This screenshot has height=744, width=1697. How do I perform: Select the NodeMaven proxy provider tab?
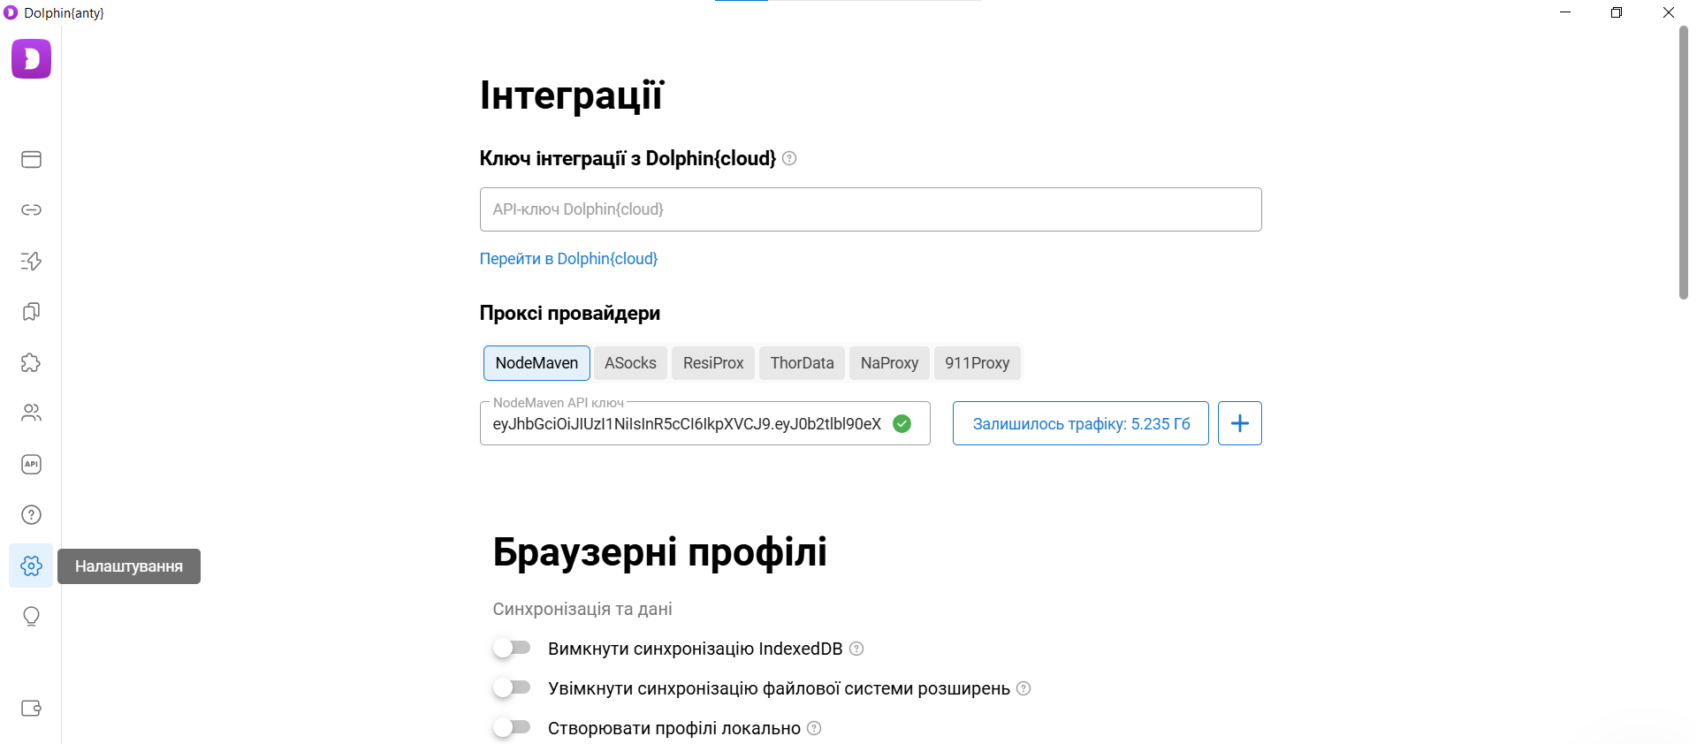(536, 363)
